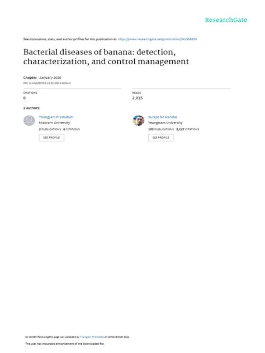This screenshot has width=265, height=353.
Task: Click the publication citations count of 6
Action: pyautogui.click(x=24, y=98)
